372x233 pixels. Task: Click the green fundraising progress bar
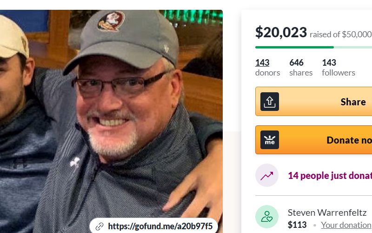(313, 48)
